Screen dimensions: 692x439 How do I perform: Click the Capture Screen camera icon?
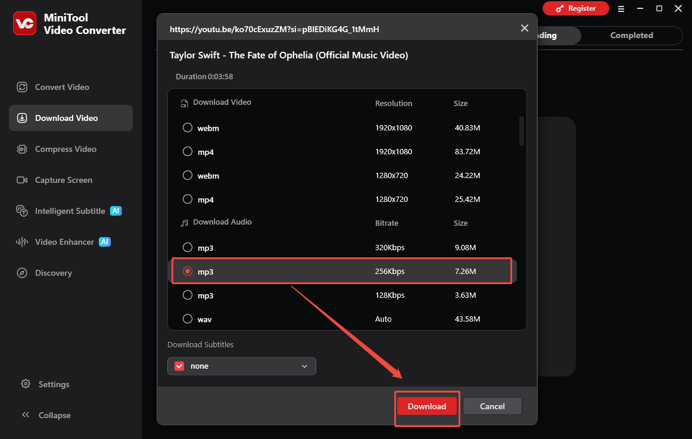[x=22, y=180]
